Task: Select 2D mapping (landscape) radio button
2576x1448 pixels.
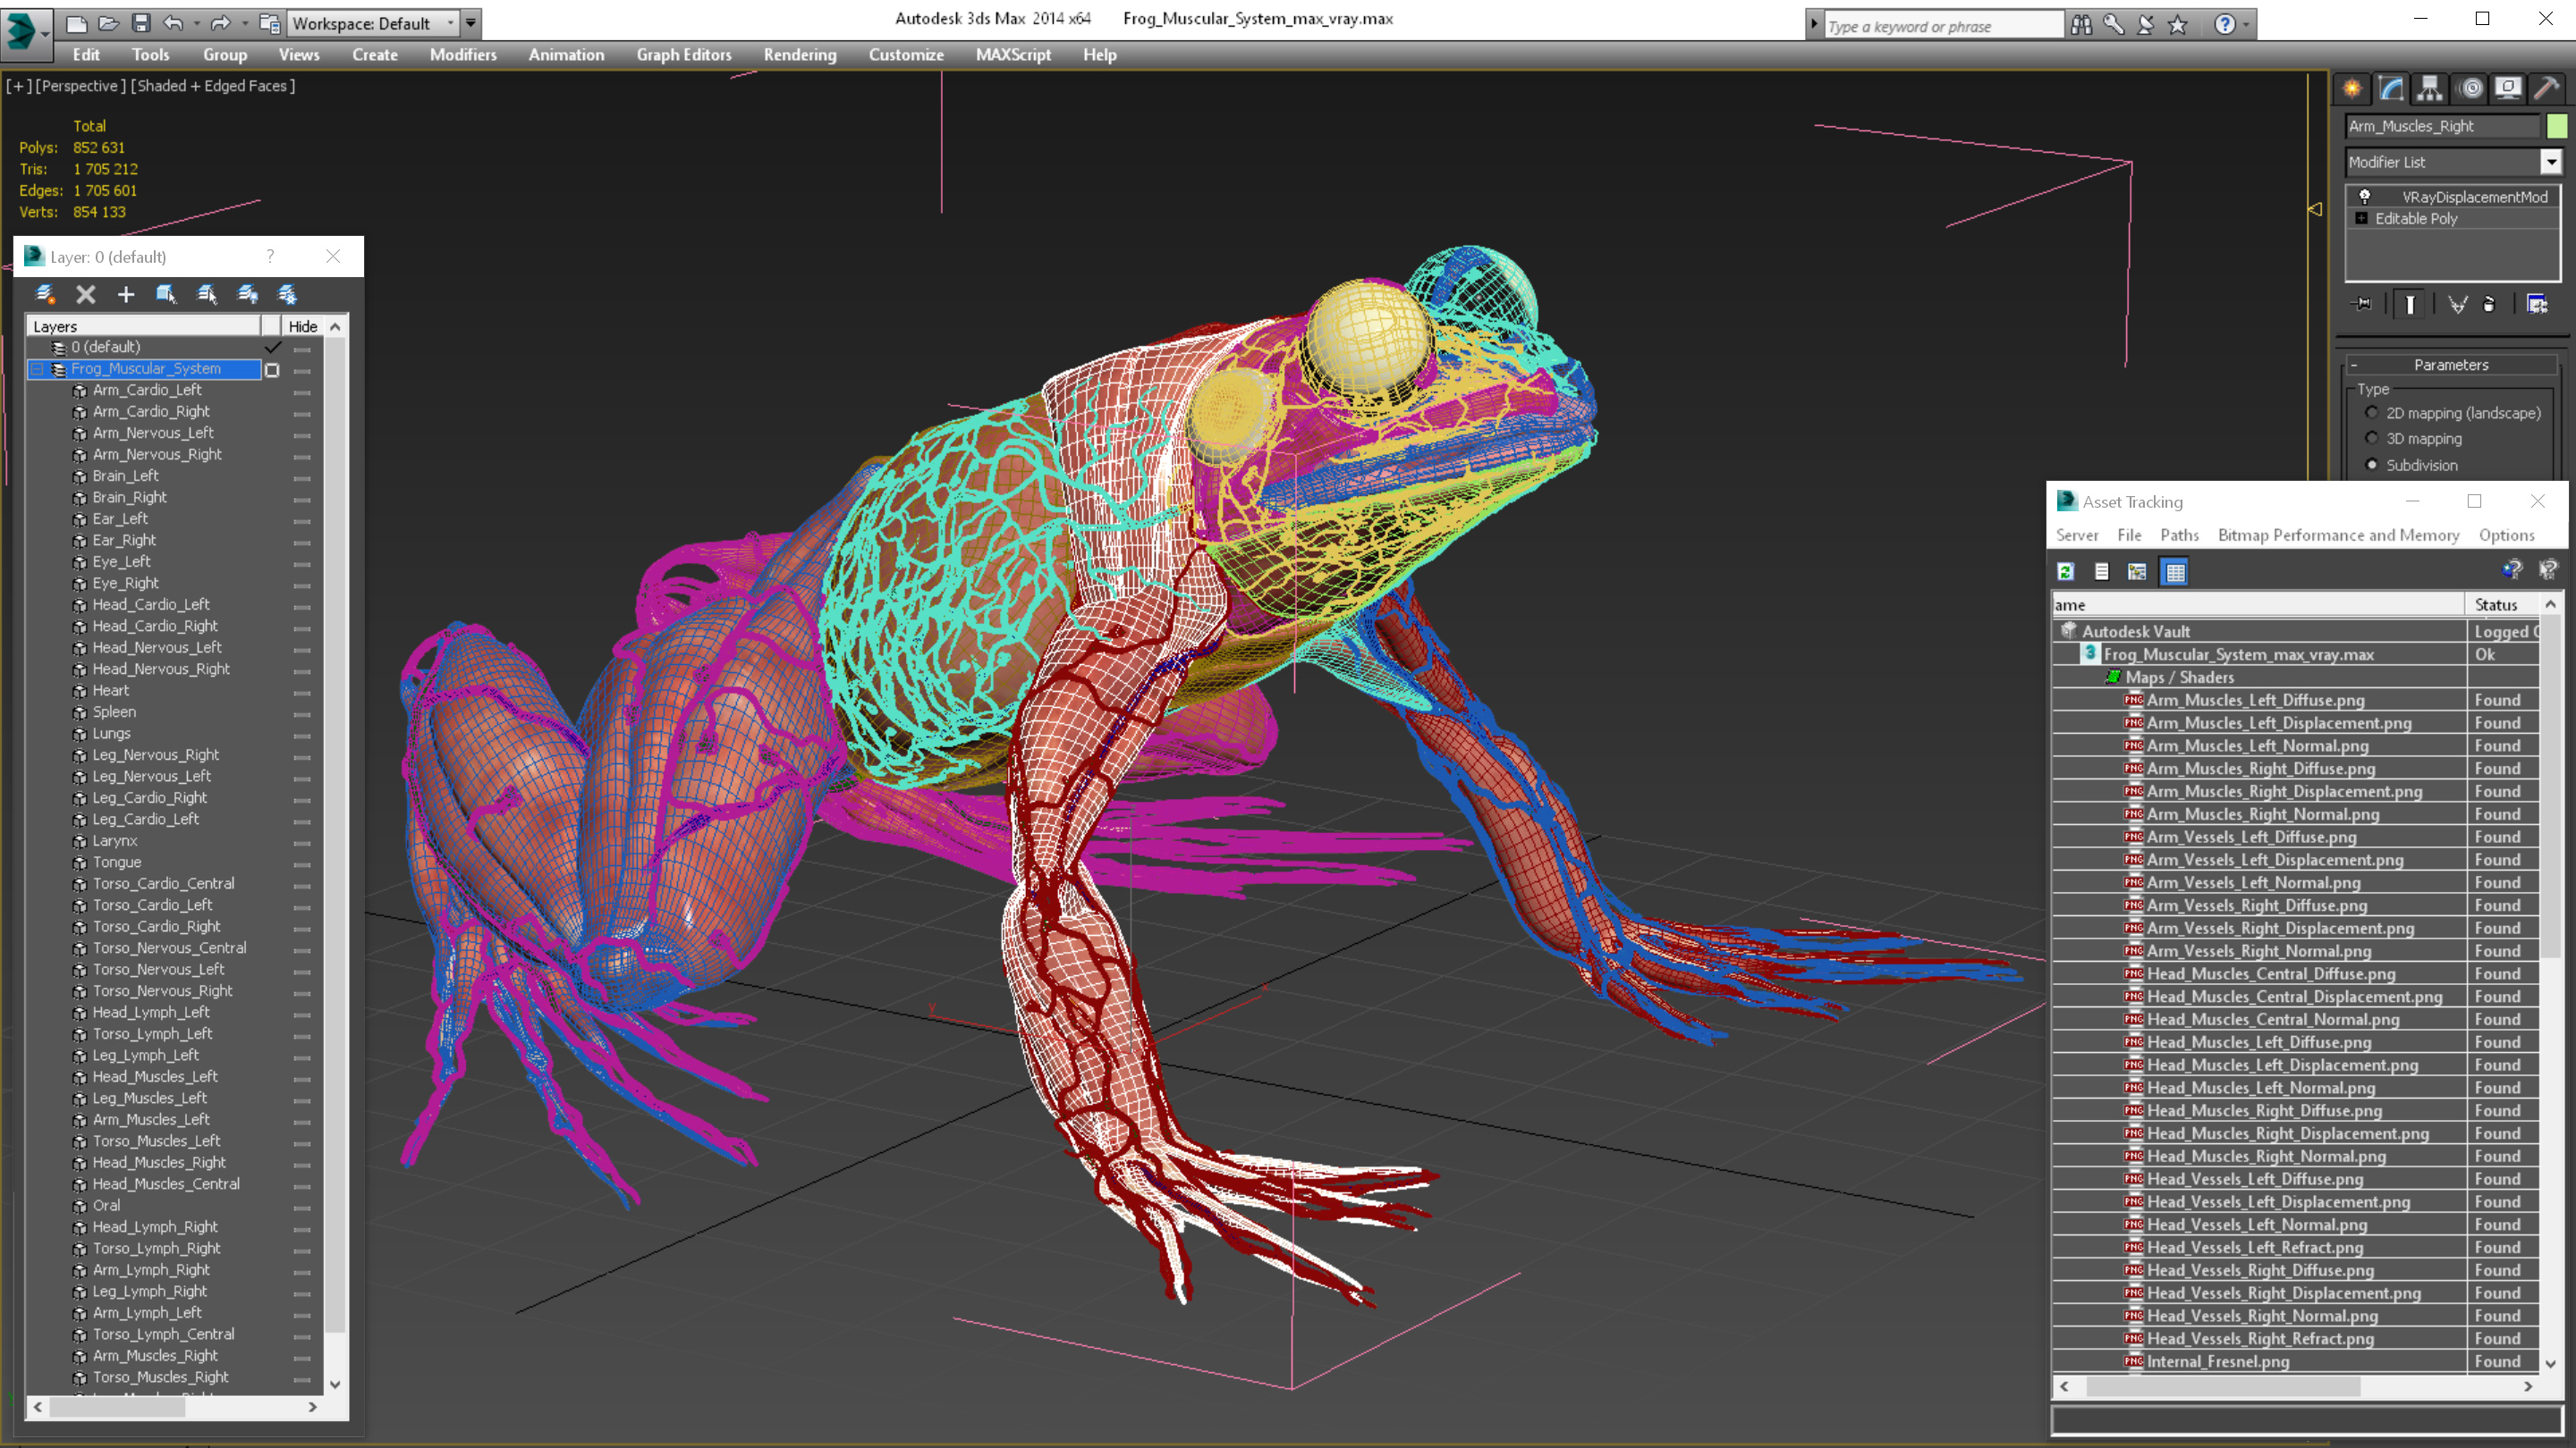Action: tap(2371, 413)
